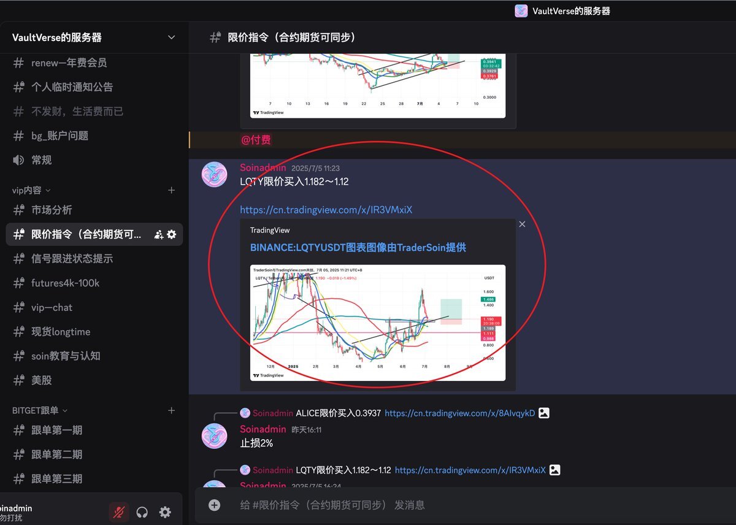The image size is (736, 525).
Task: Focus the 给 #限价指令 message input field
Action: point(478,505)
